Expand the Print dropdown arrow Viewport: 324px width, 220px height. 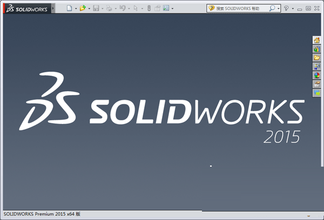pos(116,9)
